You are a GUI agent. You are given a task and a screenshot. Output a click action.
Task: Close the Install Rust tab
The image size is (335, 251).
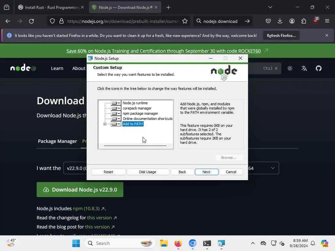pyautogui.click(x=82, y=8)
